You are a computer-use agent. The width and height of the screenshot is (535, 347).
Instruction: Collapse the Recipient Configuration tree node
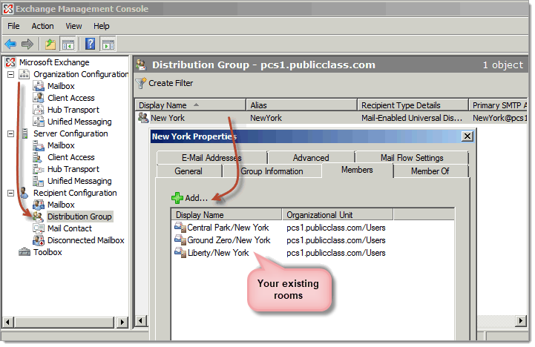tap(11, 194)
